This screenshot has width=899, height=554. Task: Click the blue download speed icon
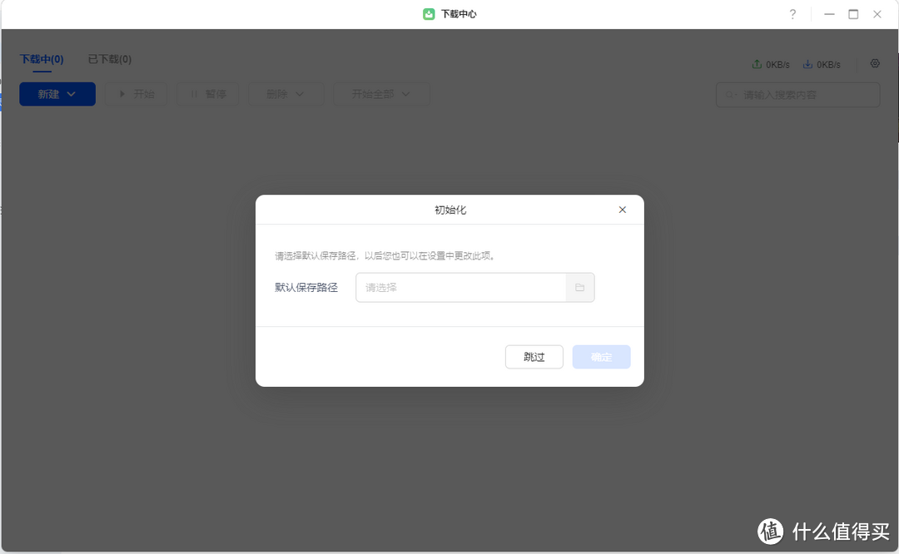(x=807, y=63)
